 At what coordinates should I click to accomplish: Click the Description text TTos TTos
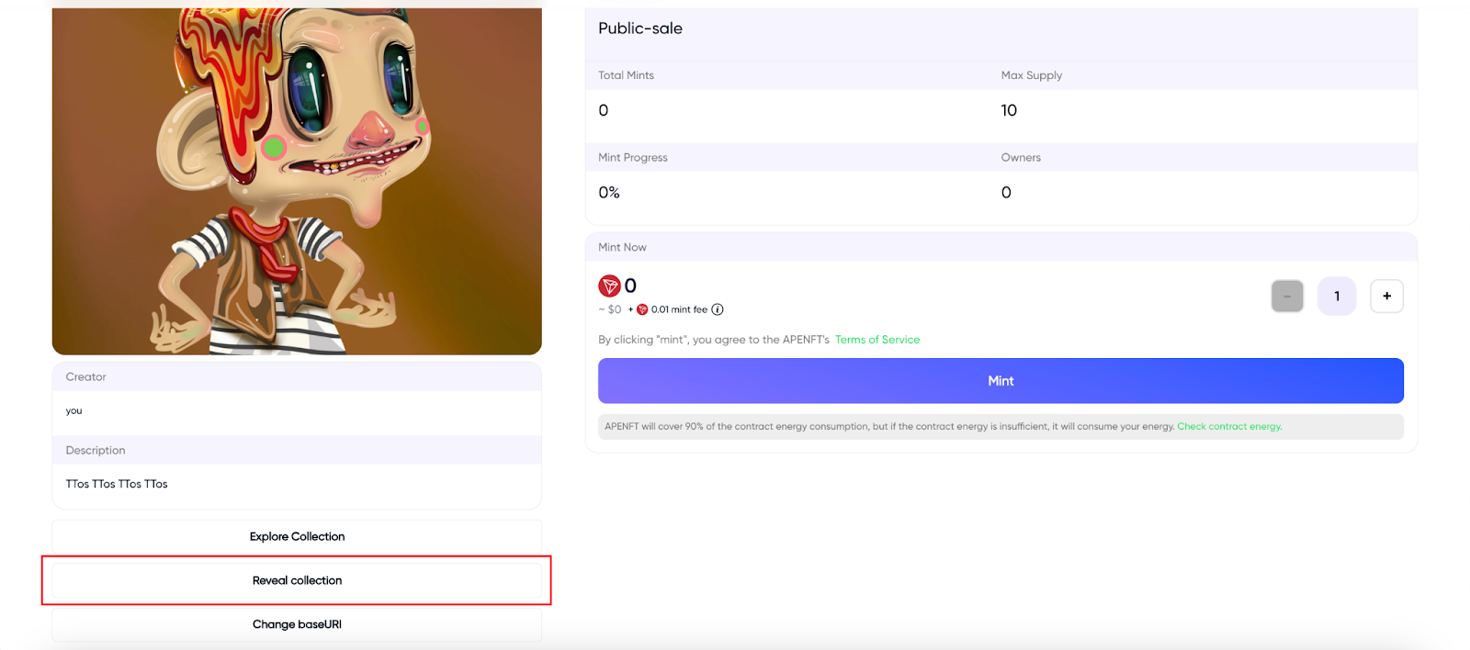[117, 484]
